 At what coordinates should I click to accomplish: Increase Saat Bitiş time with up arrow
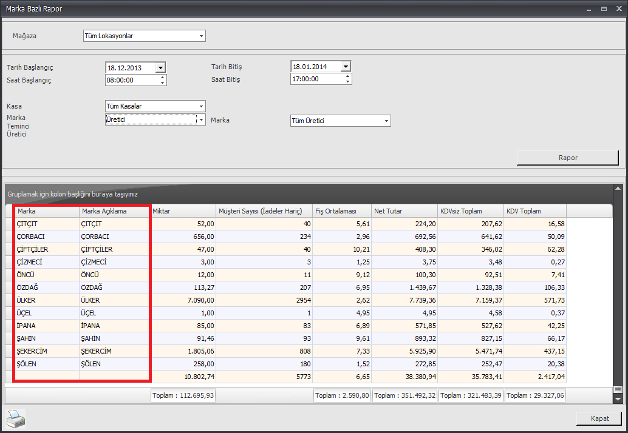pyautogui.click(x=347, y=76)
